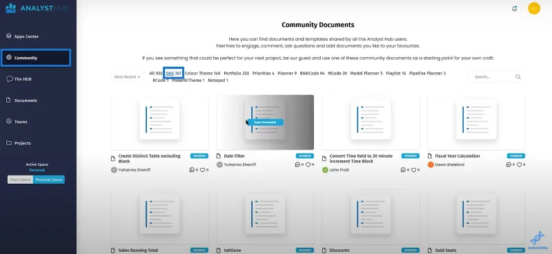
Task: Open Apps Center in sidebar
Action: click(23, 36)
